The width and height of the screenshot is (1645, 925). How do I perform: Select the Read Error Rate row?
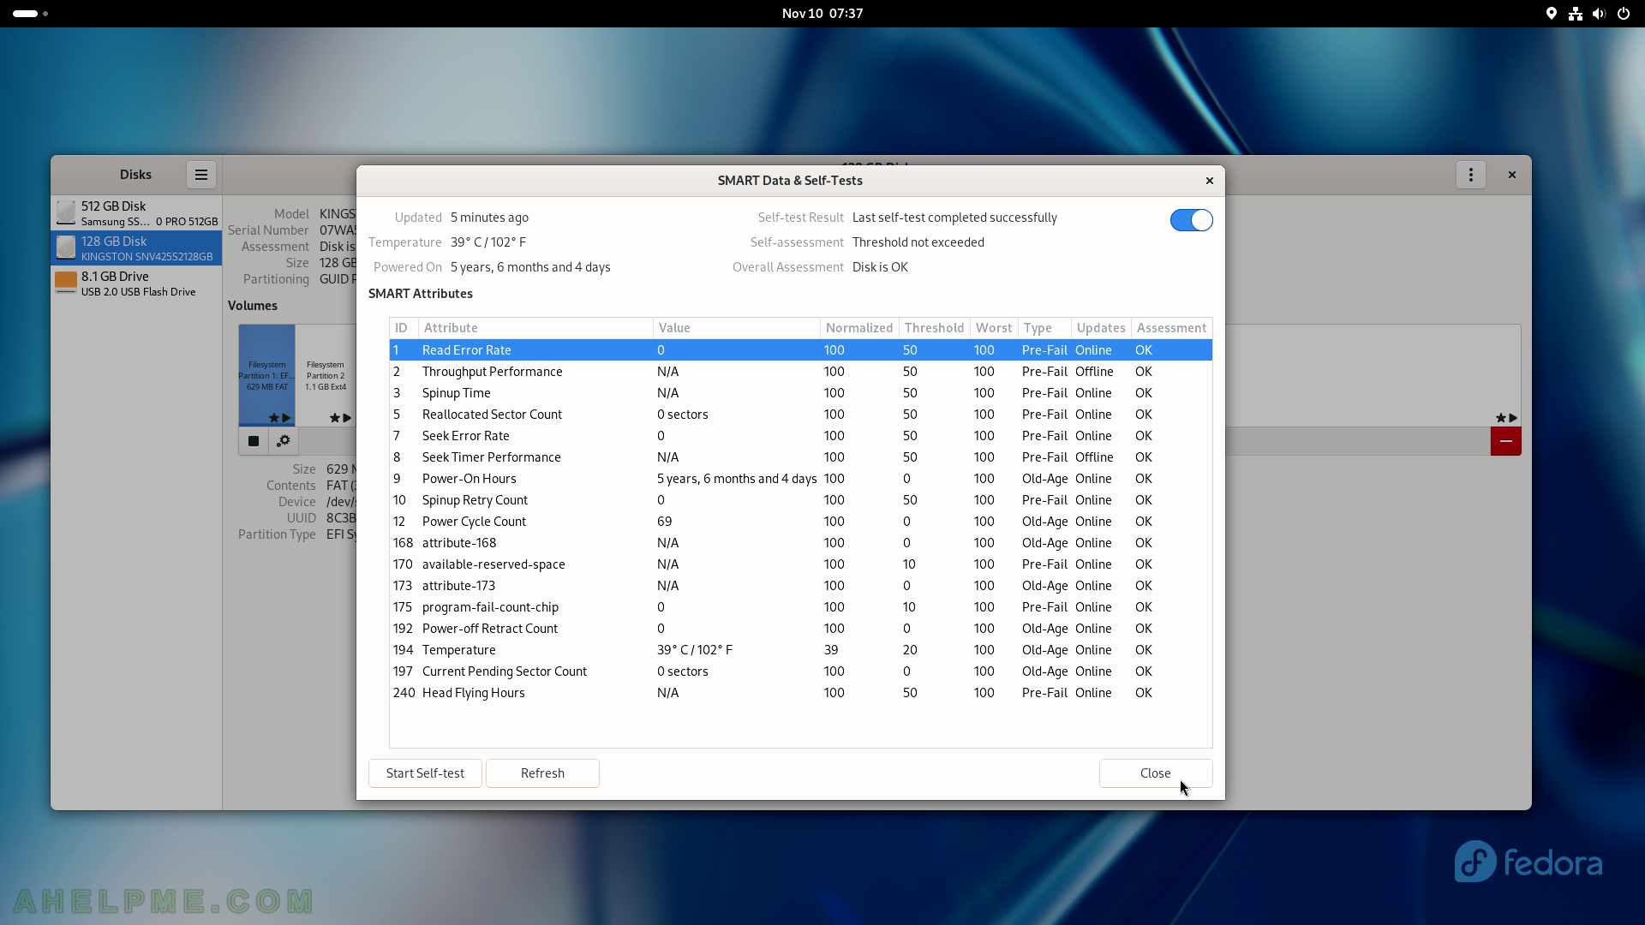(800, 350)
